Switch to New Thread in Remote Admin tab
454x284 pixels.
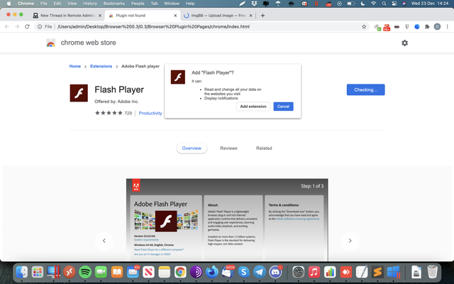[x=68, y=16]
